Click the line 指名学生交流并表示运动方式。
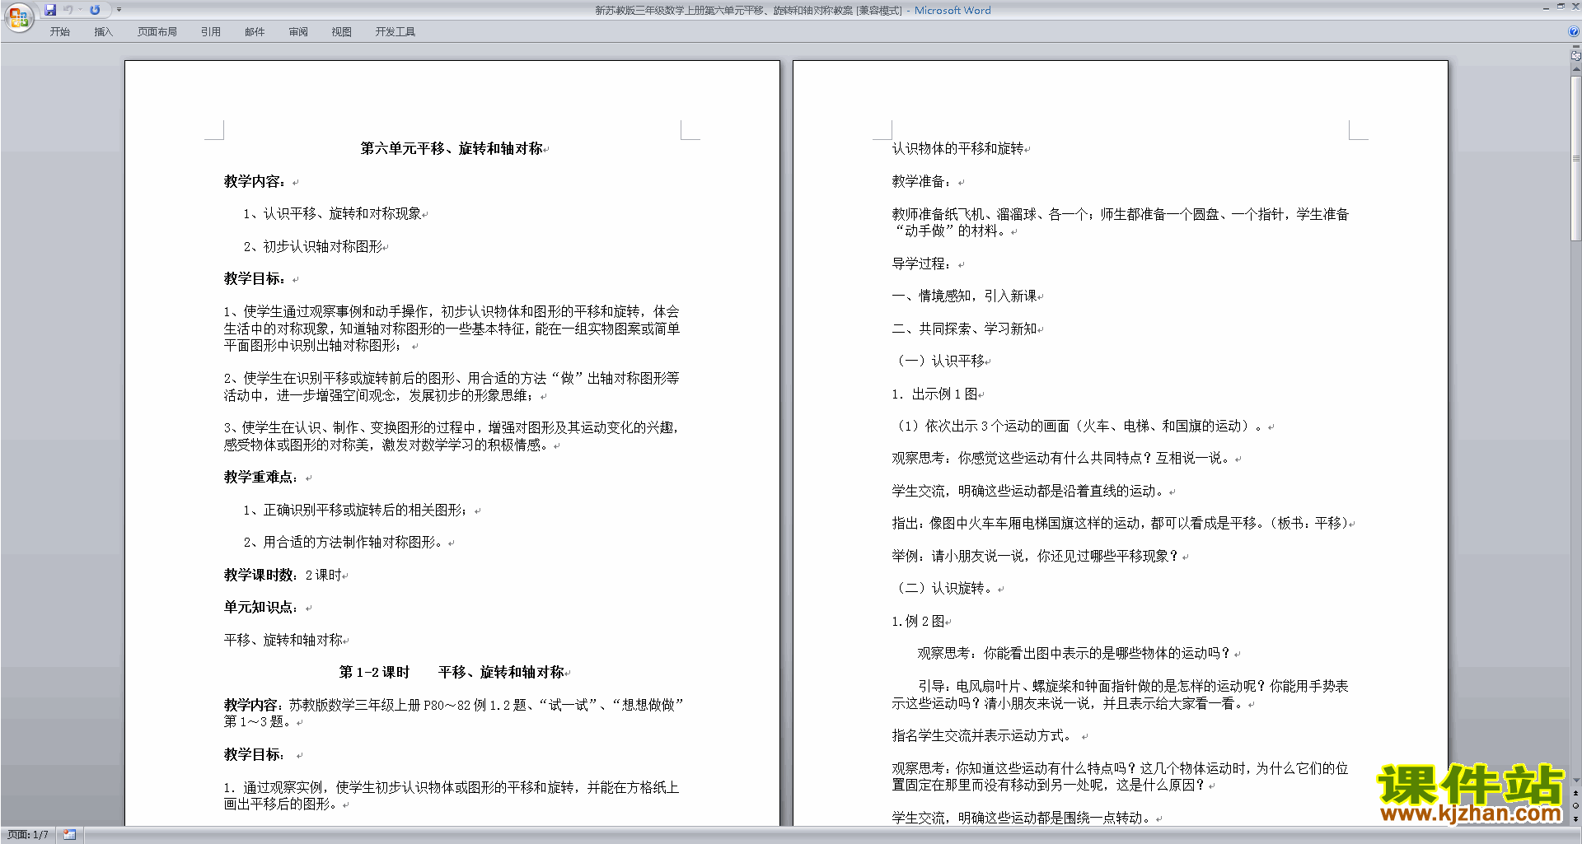 click(x=983, y=735)
